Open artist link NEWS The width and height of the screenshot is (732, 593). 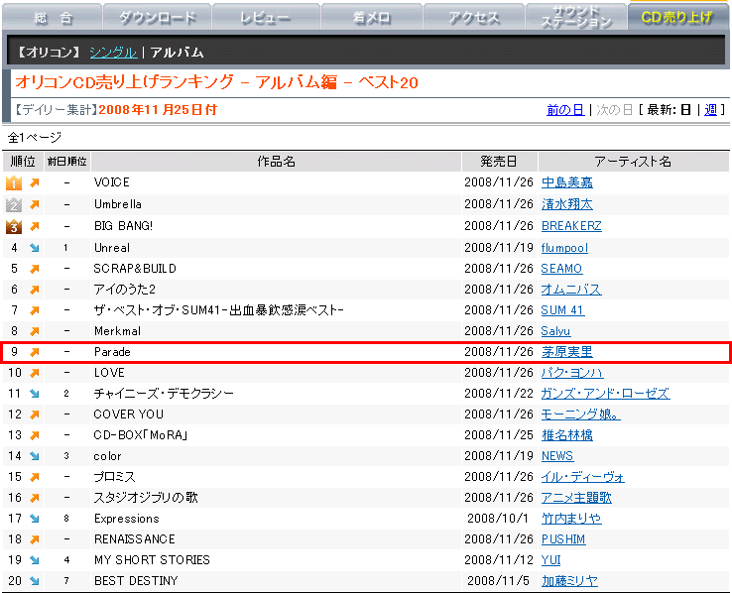(557, 456)
